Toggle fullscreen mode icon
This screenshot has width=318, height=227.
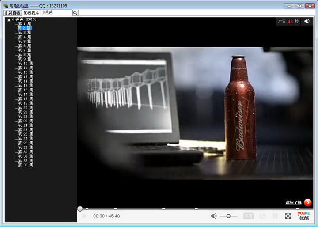click(x=288, y=216)
